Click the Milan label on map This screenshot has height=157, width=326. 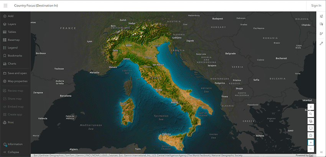129,45
